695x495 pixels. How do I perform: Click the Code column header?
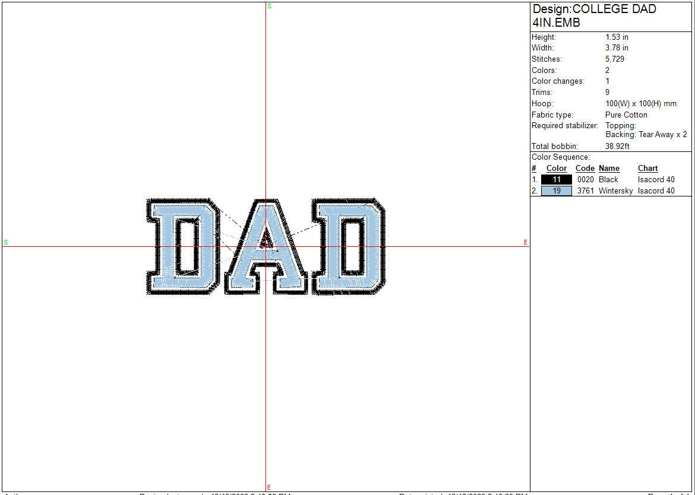click(x=585, y=169)
